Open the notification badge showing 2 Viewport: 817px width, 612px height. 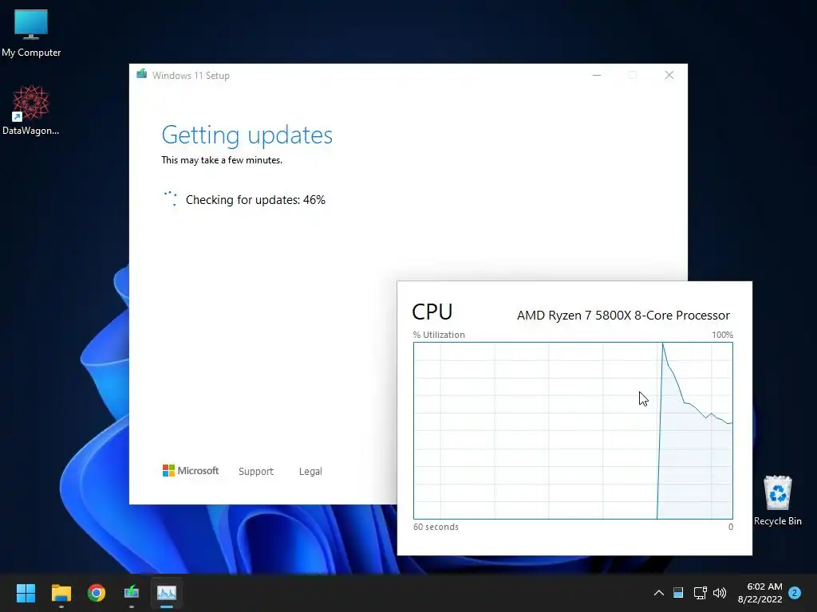(795, 593)
